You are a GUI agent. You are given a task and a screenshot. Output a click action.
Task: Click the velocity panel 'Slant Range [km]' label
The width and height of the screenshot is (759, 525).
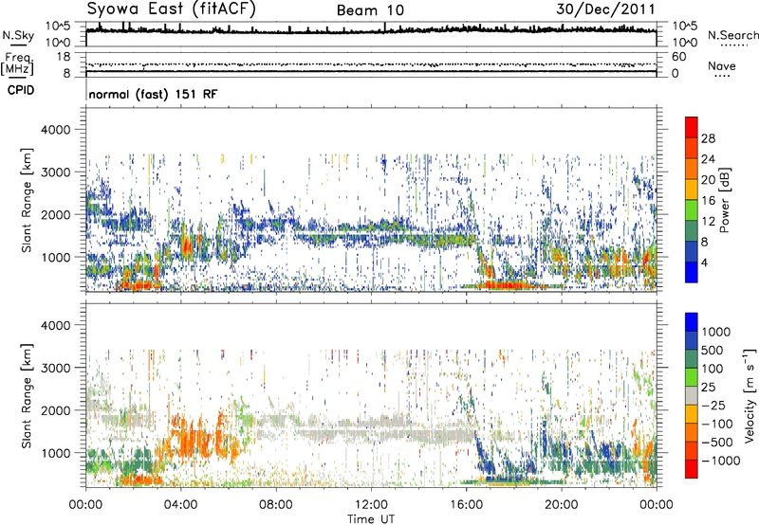(27, 395)
